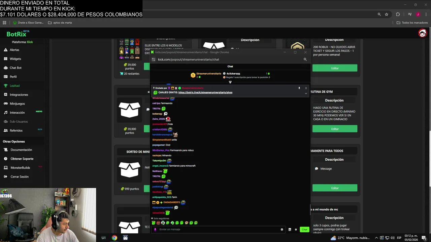Open Alertas in BotRix sidebar
The height and width of the screenshot is (242, 431).
click(x=14, y=50)
